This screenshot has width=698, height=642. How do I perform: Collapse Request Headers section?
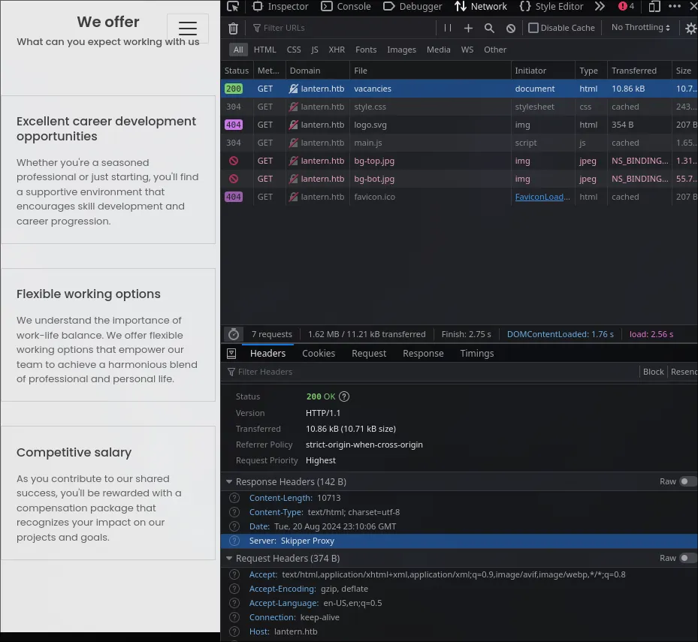pos(229,559)
